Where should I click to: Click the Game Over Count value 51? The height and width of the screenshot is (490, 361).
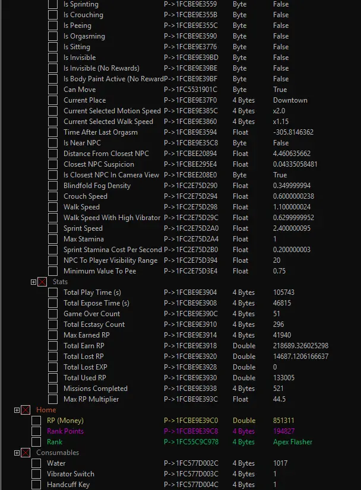[277, 314]
